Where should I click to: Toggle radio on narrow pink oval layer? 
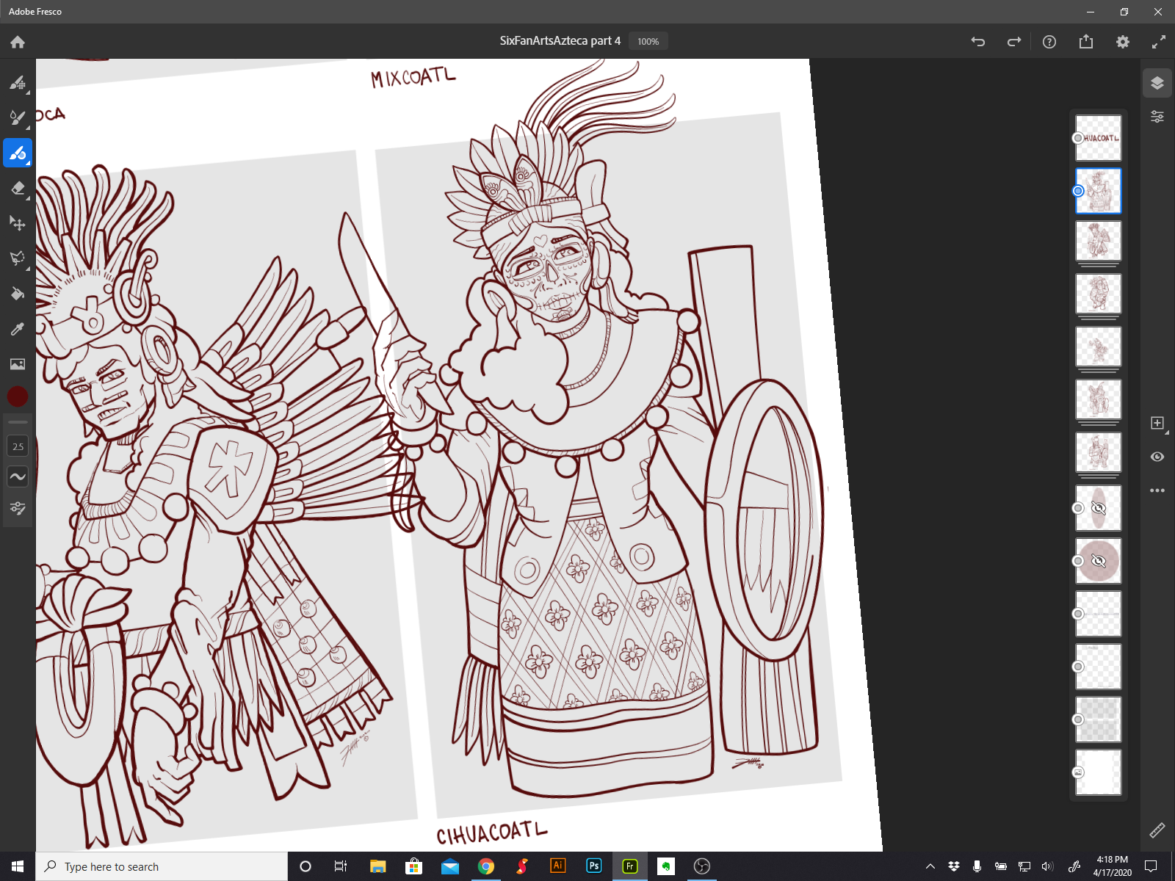point(1078,508)
